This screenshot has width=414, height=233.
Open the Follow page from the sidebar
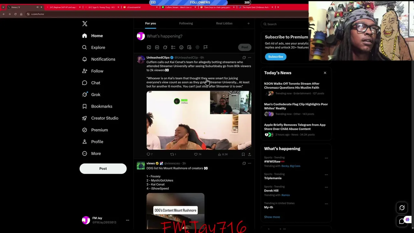coord(93,71)
